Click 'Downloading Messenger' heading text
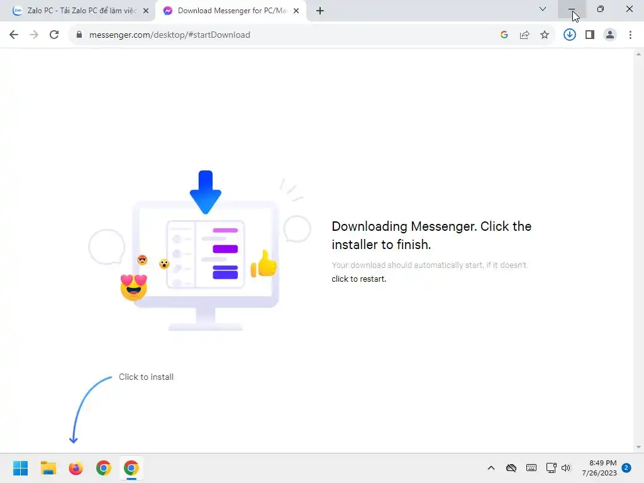This screenshot has height=483, width=644. tap(431, 235)
